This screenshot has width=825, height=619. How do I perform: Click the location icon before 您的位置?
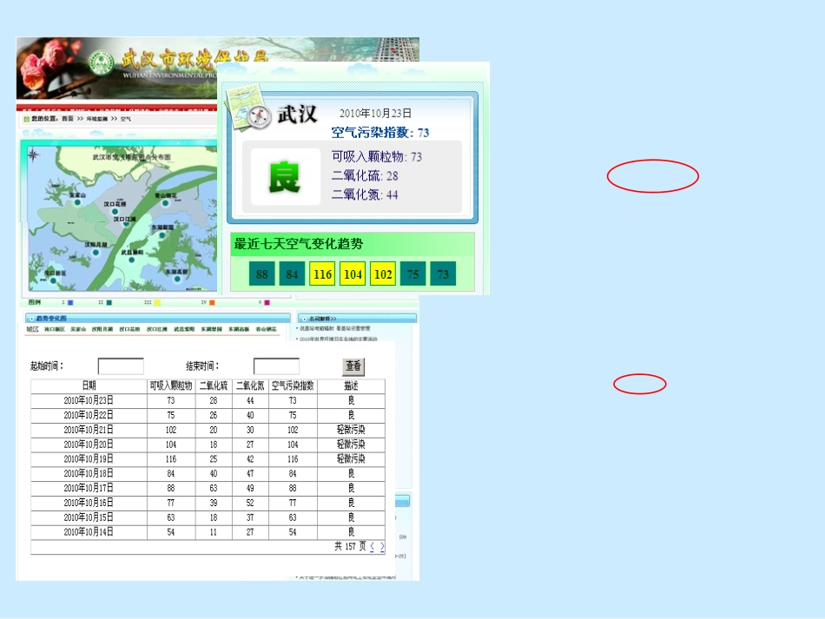27,119
